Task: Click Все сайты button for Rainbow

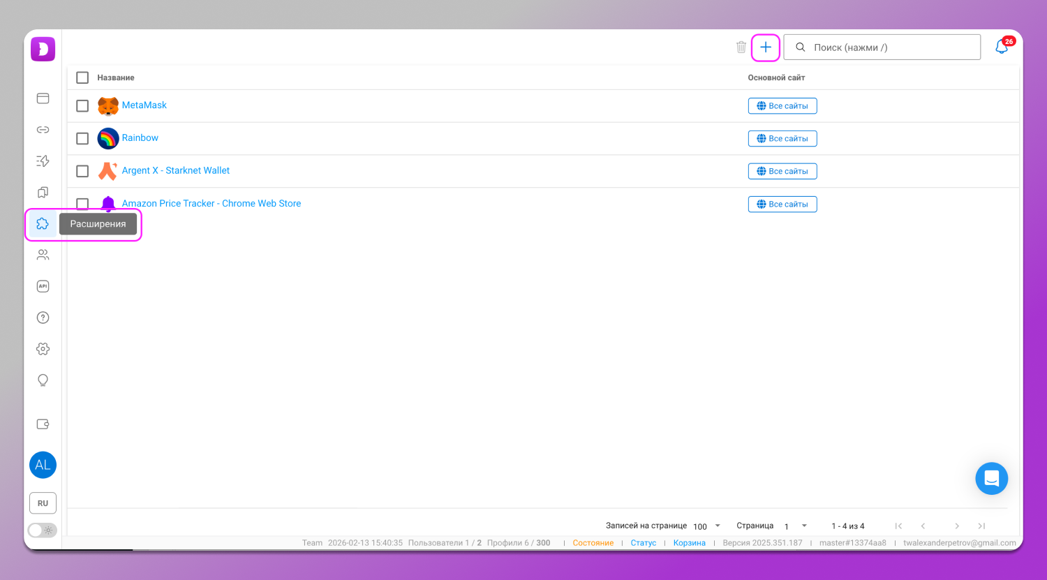Action: (782, 139)
